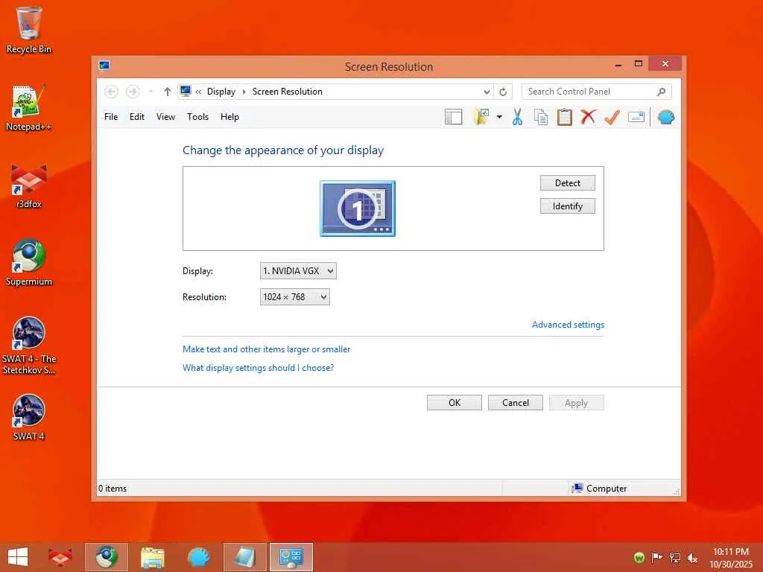Open Make text and other items larger link

(266, 349)
